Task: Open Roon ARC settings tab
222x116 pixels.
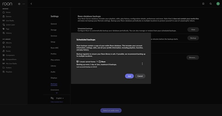Action: (55, 48)
